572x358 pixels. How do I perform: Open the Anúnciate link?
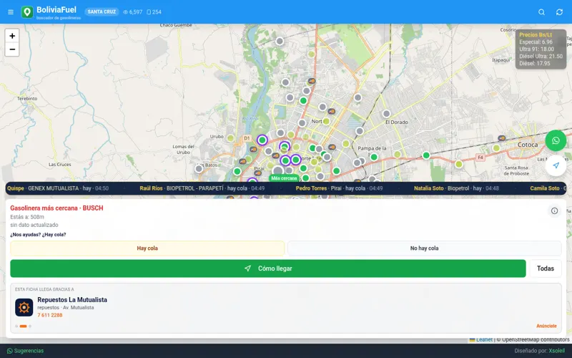546,326
